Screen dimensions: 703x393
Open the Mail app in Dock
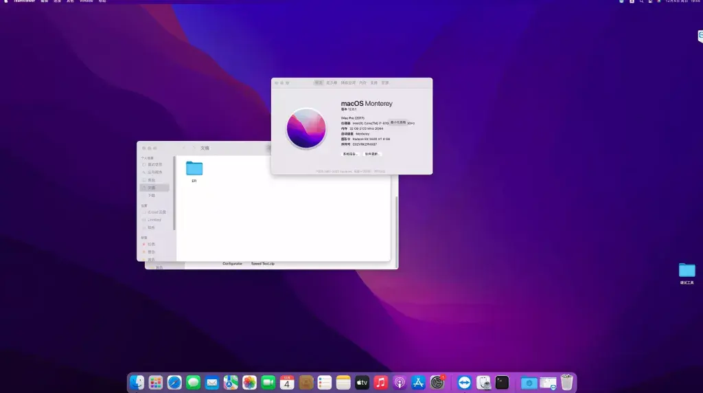point(212,382)
